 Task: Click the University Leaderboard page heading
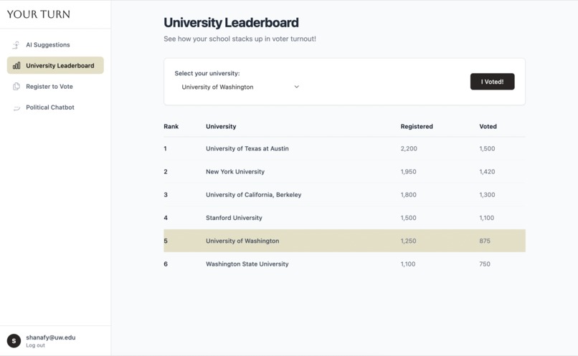coord(231,22)
